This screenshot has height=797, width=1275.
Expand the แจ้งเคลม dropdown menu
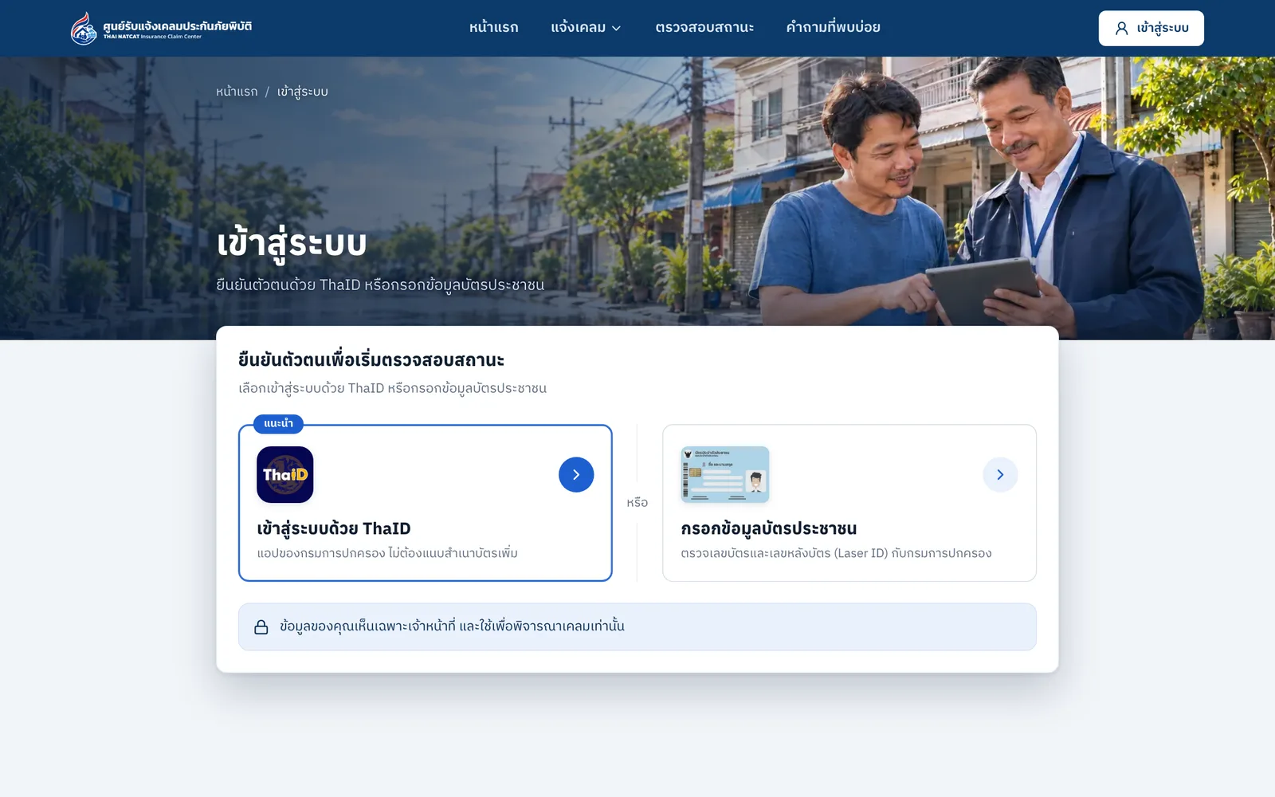[586, 27]
